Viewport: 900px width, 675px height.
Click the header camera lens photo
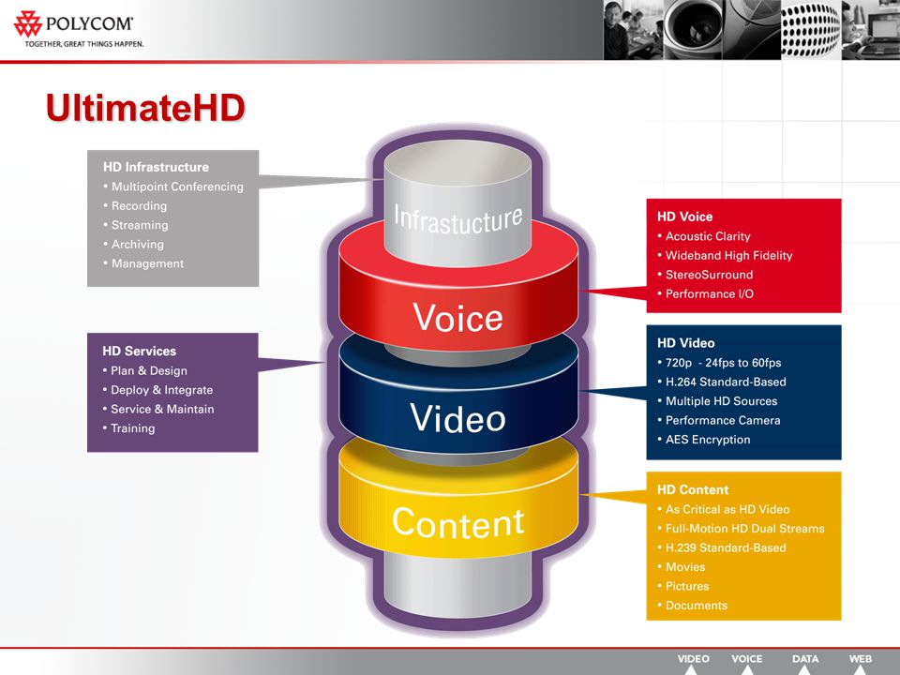[x=694, y=29]
